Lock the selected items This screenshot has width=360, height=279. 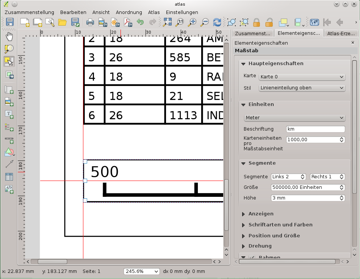(x=257, y=22)
